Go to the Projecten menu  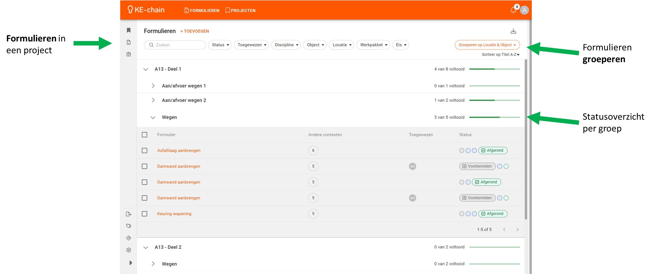tap(240, 10)
